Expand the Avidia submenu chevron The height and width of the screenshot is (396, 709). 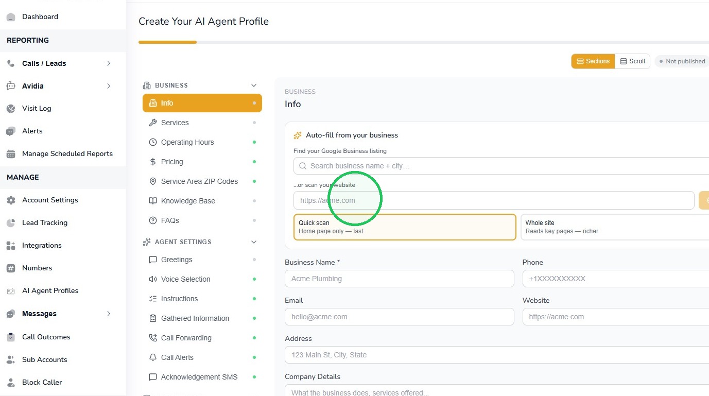tap(109, 86)
